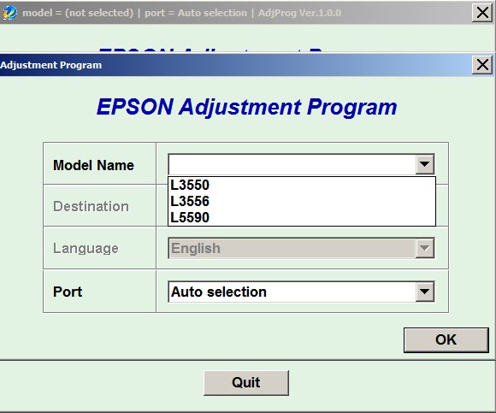Image resolution: width=496 pixels, height=413 pixels.
Task: Click the AdjProg app icon in title bar
Action: 9,13
